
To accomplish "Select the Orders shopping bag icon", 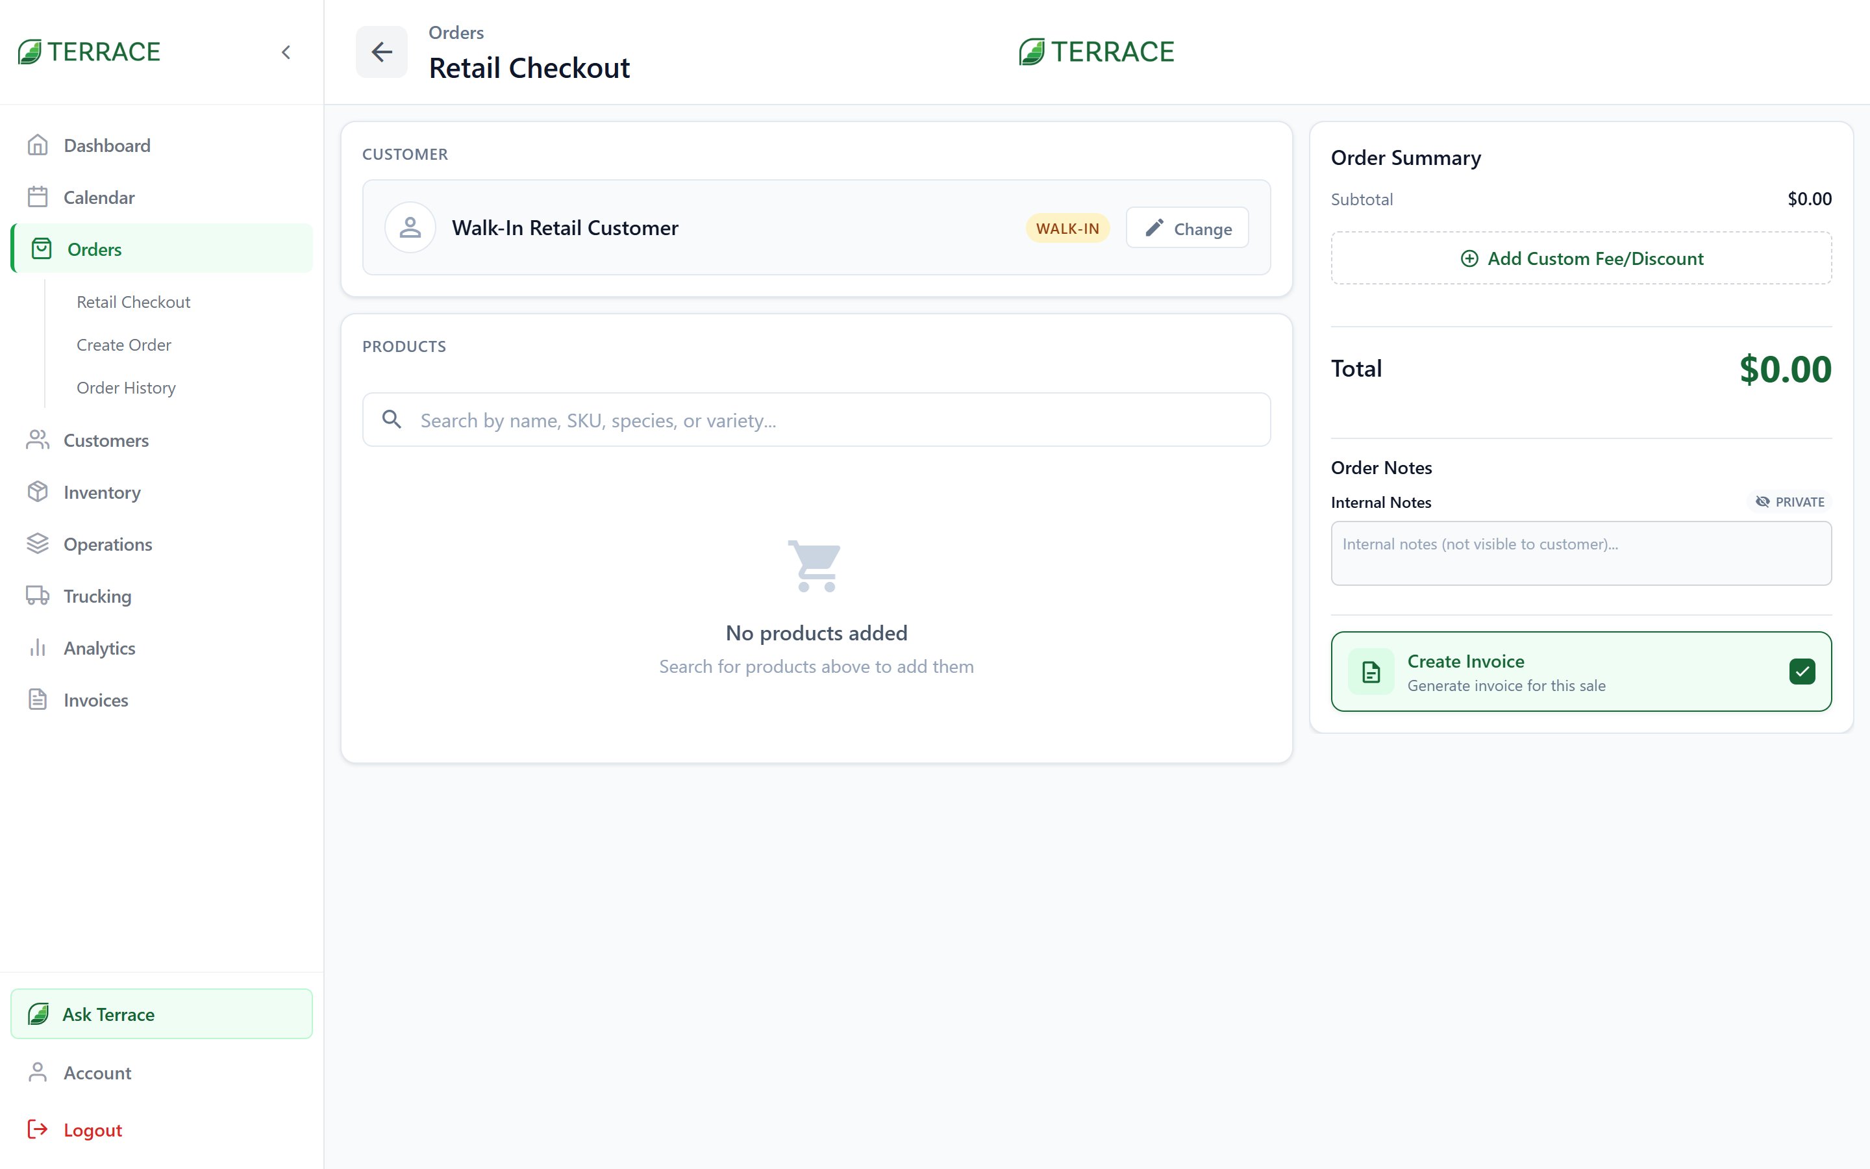I will click(42, 249).
